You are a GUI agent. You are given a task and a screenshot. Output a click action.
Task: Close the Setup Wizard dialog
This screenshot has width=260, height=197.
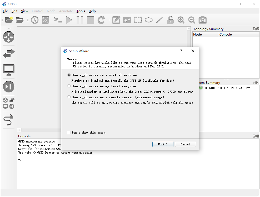[x=193, y=51]
